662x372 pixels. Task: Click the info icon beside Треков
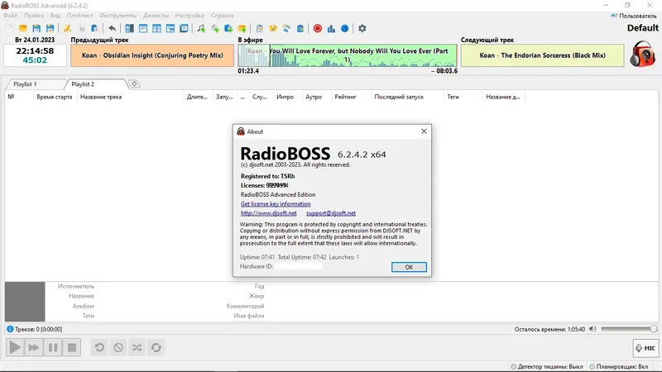[10, 329]
